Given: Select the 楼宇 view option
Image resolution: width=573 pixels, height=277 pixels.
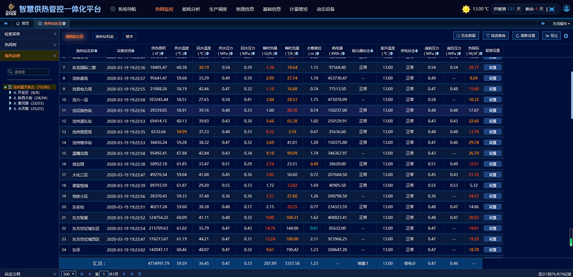Looking at the screenshot, I should 130,36.
